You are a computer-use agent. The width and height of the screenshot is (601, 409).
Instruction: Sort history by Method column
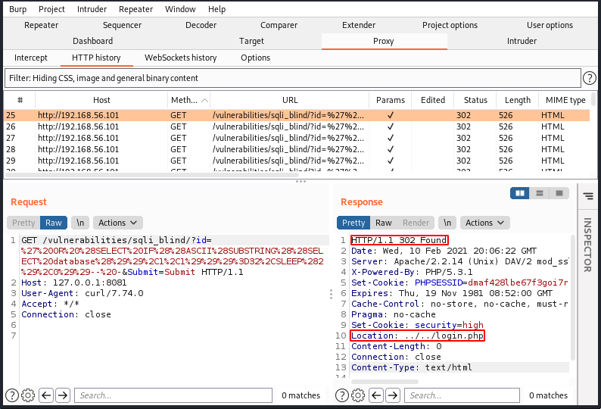point(189,100)
